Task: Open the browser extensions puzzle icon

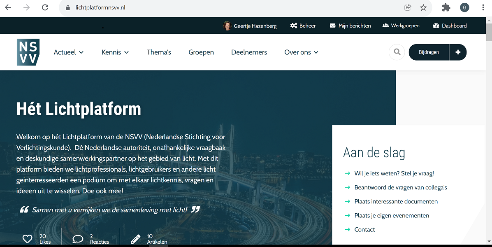Action: [446, 7]
